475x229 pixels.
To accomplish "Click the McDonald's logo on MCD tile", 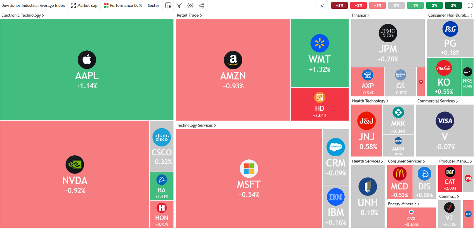I will [399, 174].
